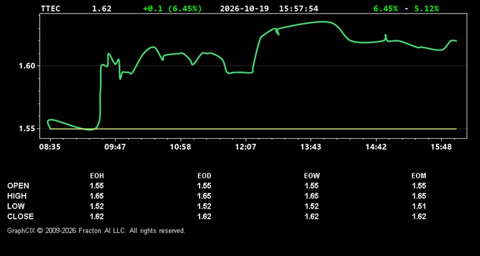Click the 6.45% - 5.12% range indicator

point(406,8)
